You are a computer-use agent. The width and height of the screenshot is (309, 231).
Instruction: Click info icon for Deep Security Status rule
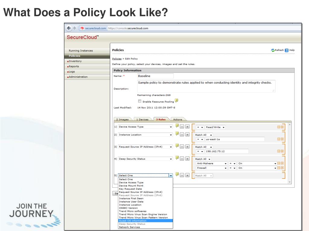(177, 158)
